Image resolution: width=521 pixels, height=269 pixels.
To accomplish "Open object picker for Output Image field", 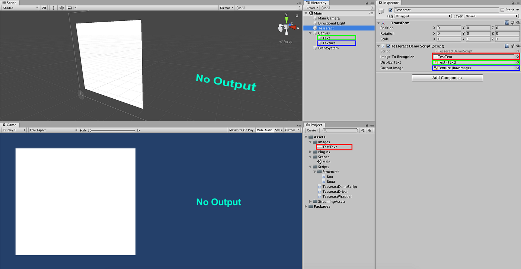I will pos(517,68).
